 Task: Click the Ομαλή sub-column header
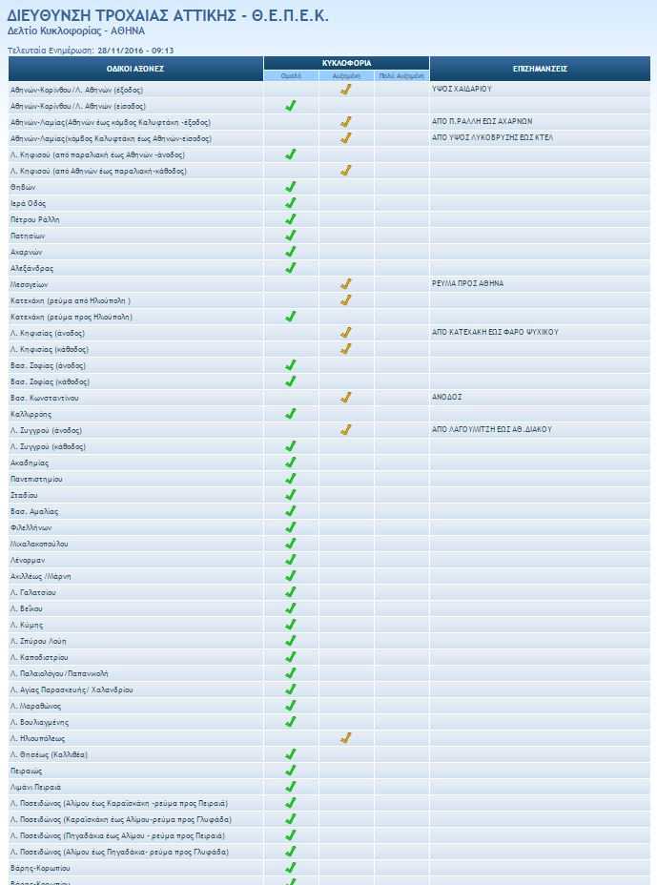pos(291,75)
